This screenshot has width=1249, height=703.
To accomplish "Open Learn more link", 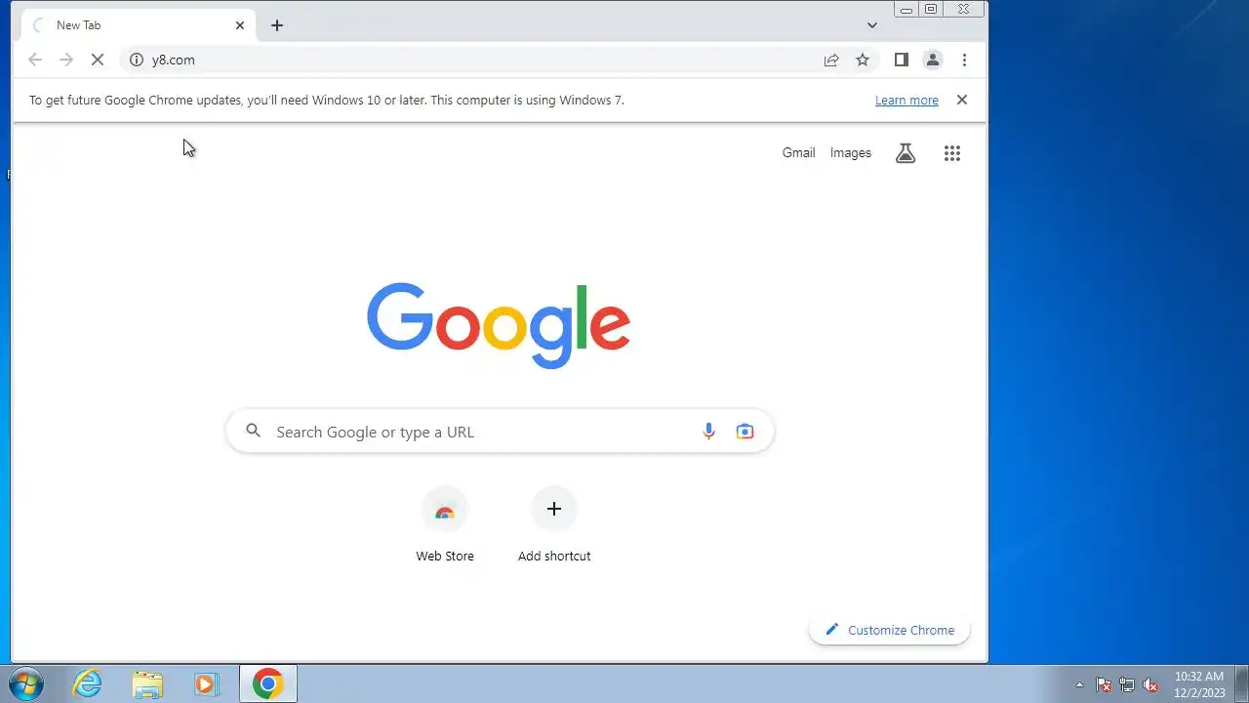I will [907, 100].
